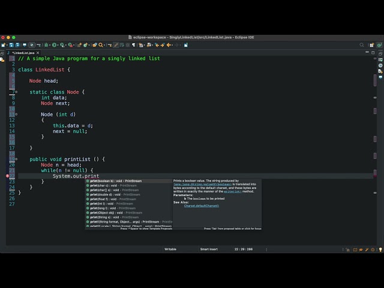Collapse the printList method fold marker
The width and height of the screenshot is (384, 288).
16,159
